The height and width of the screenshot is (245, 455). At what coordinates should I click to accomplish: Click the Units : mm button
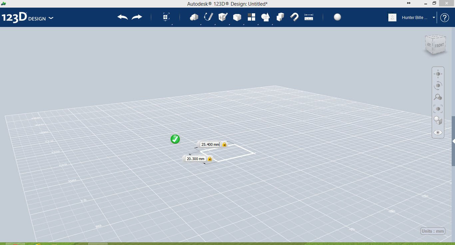point(433,231)
